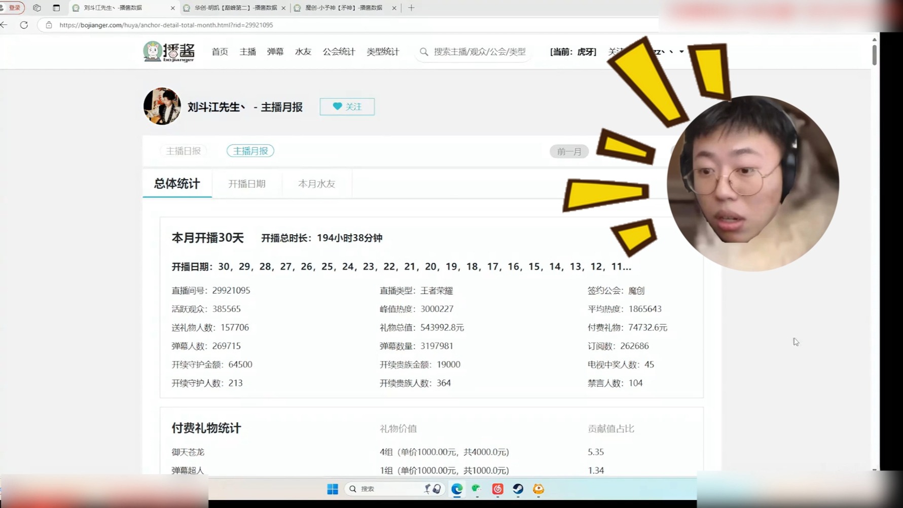This screenshot has width=903, height=508.
Task: Open the 主播 nav item
Action: [247, 52]
